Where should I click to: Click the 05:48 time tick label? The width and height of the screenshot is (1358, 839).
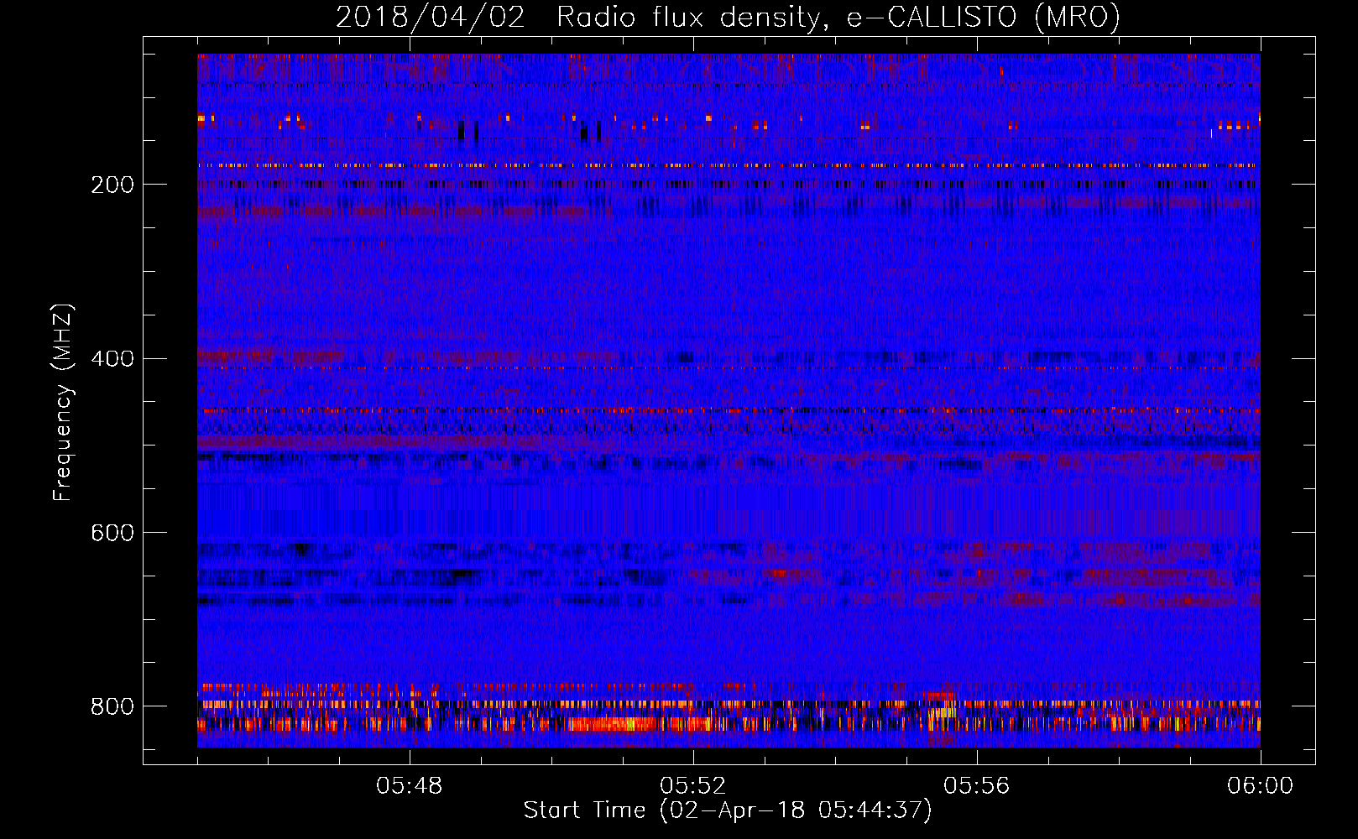410,786
